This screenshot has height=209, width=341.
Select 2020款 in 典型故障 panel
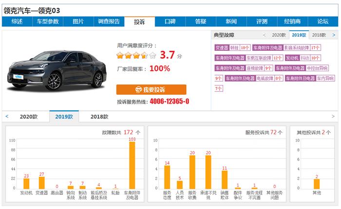click(x=279, y=35)
